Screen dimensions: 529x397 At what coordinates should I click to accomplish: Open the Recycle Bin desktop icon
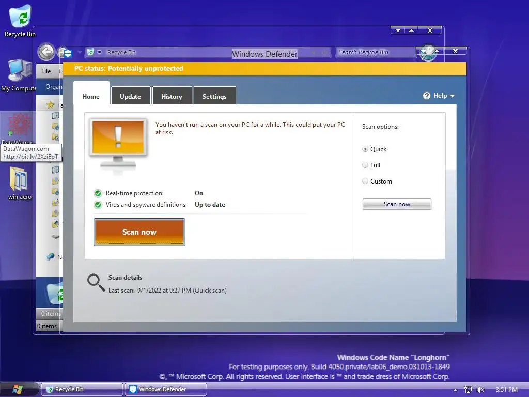coord(20,21)
